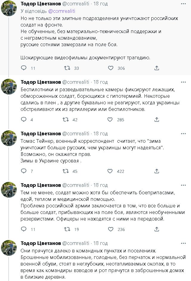Retweet the tweet with 33 retweets
Screen dimensions: 191x281
pyautogui.click(x=67, y=68)
